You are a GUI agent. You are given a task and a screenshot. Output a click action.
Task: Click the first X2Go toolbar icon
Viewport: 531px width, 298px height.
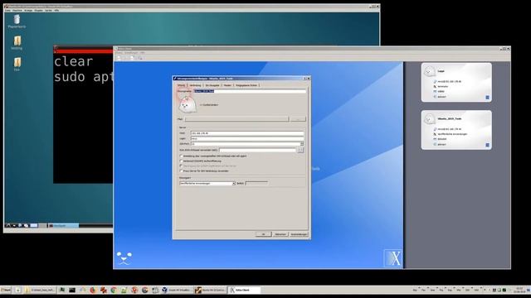(x=119, y=58)
